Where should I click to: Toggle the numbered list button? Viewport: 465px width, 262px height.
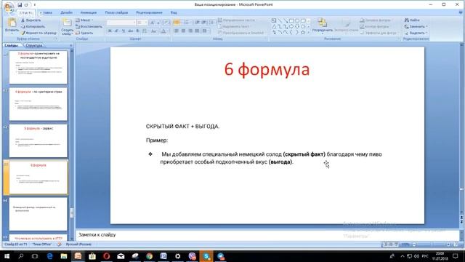(187, 23)
